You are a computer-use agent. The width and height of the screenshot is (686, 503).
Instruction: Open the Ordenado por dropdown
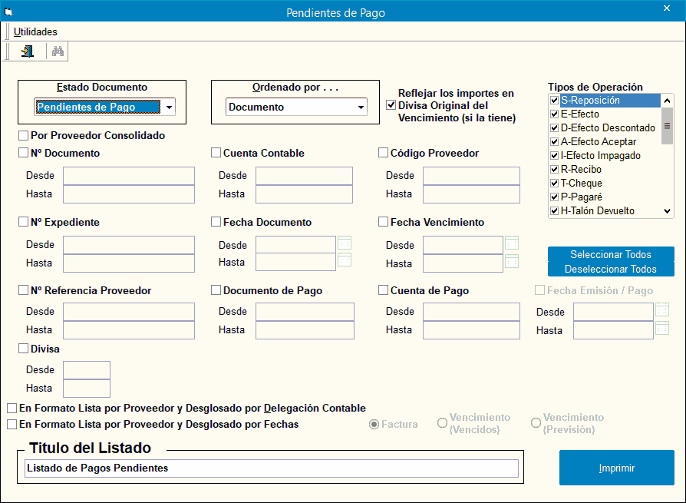tap(361, 108)
